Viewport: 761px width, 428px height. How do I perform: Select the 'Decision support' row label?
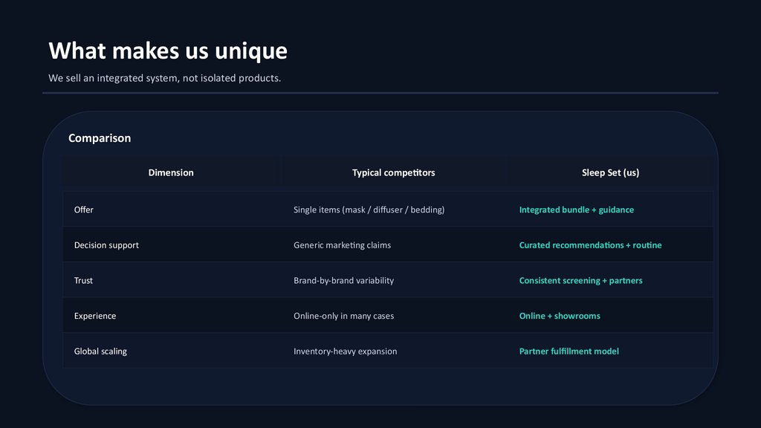106,245
